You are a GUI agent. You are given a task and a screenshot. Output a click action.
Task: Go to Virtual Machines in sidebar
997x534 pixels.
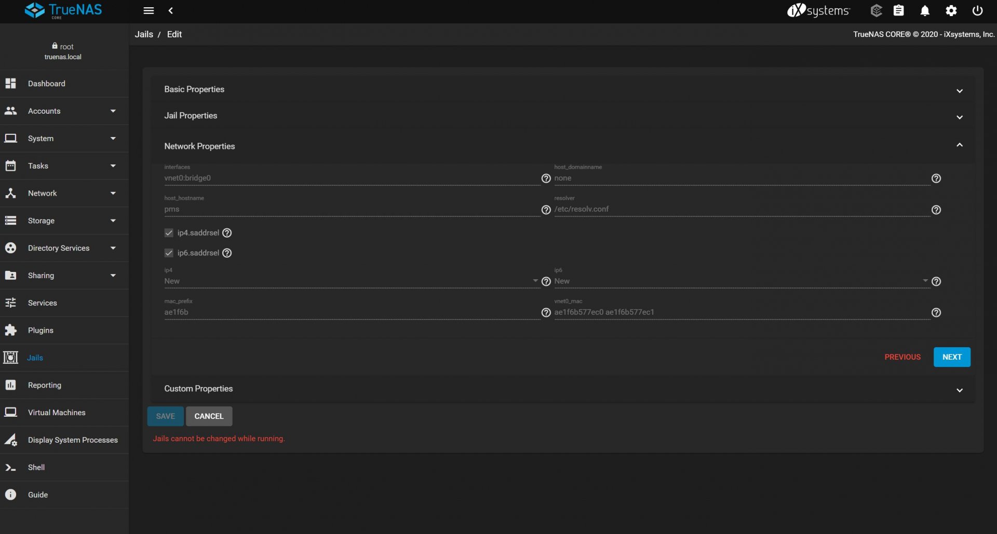(x=57, y=413)
